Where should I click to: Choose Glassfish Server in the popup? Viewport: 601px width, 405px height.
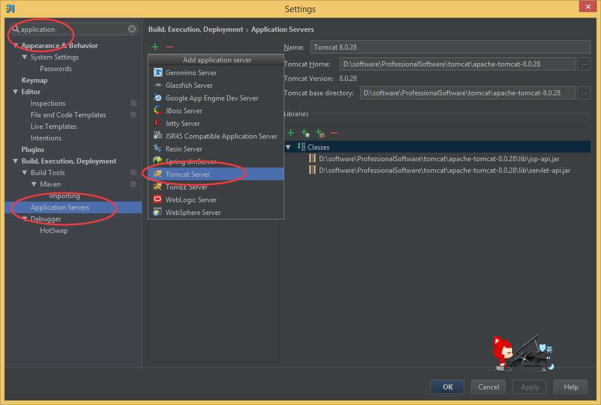point(216,85)
